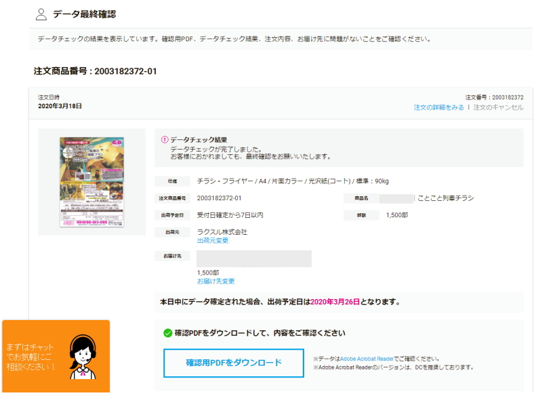Click the 注文日時 label

click(49, 97)
